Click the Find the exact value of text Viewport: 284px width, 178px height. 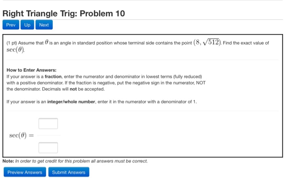pyautogui.click(x=246, y=43)
